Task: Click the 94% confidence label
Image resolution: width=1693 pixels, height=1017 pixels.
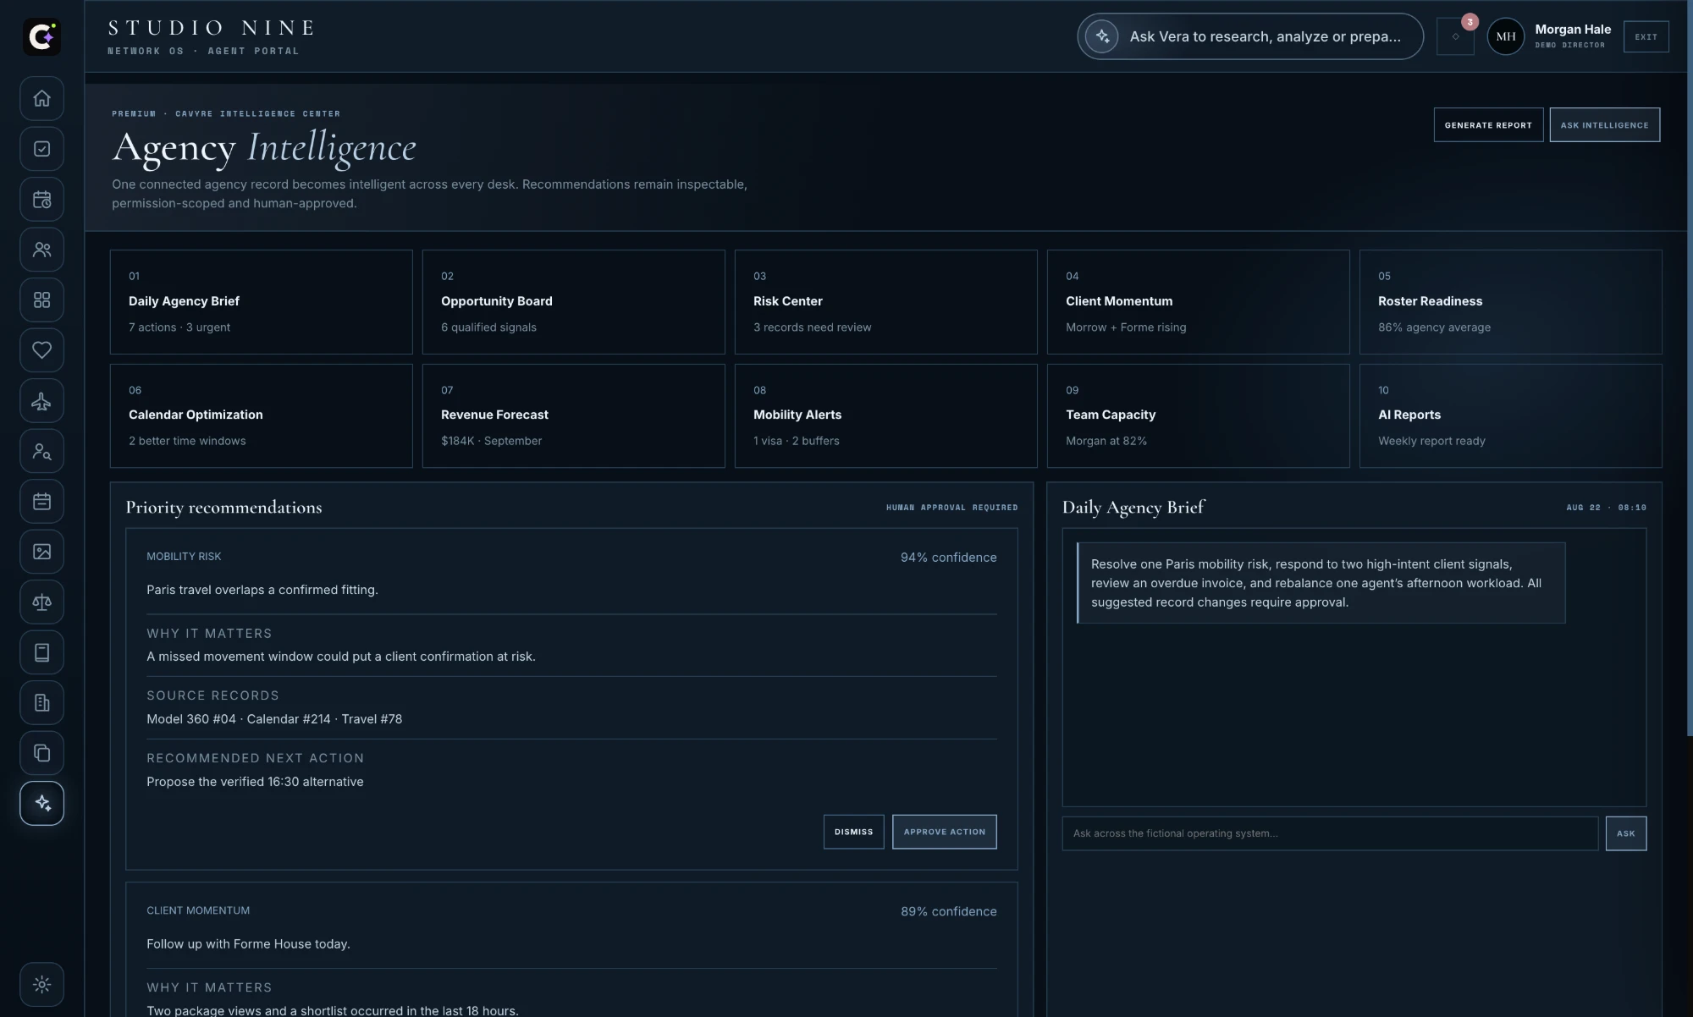Action: coord(948,557)
